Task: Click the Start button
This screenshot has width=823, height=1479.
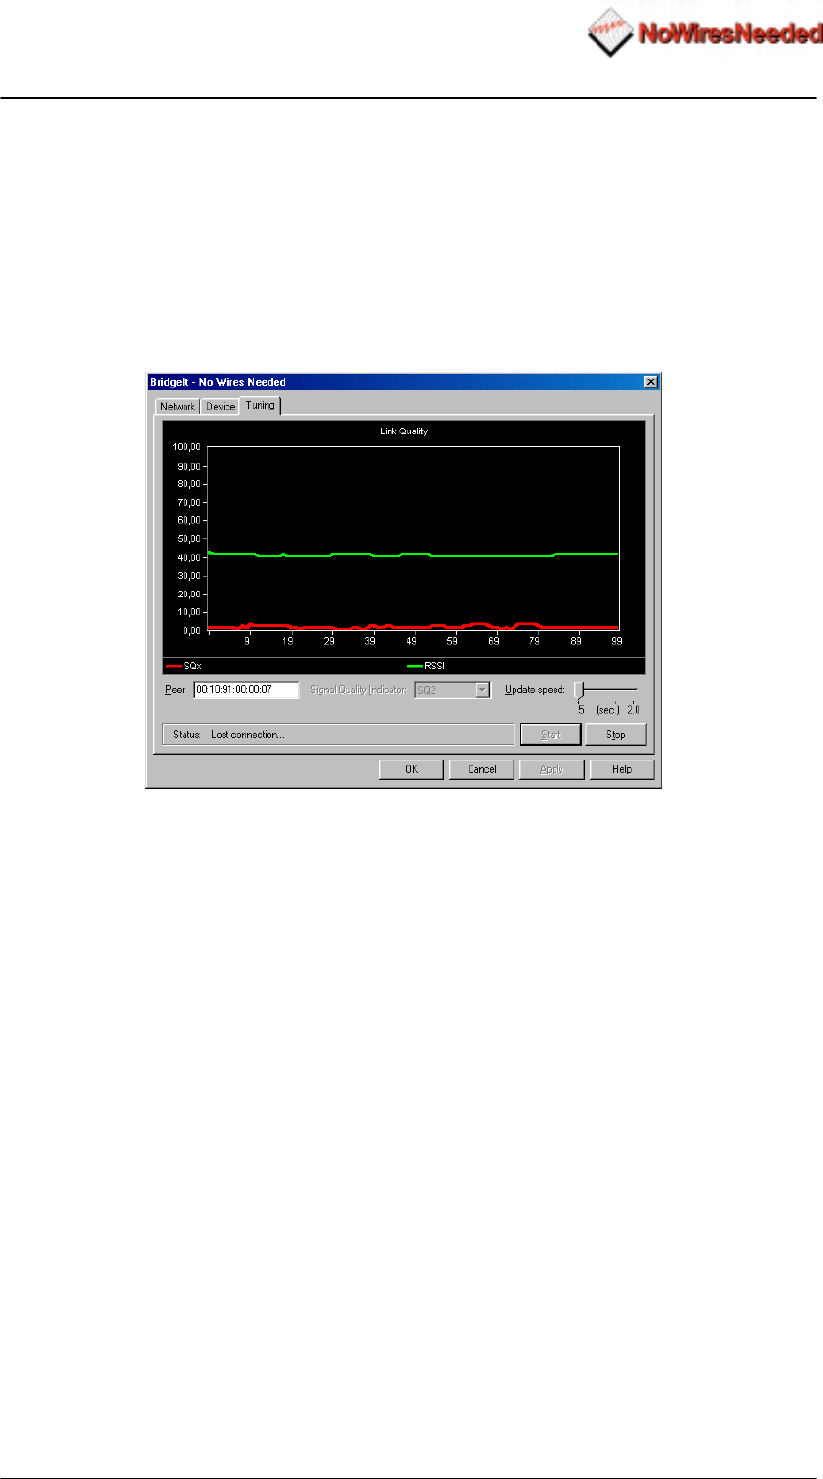Action: 551,734
